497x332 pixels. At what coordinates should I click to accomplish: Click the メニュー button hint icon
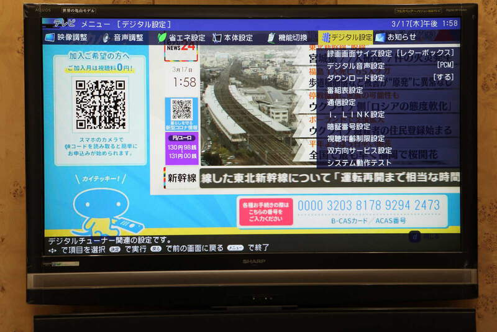[235, 248]
